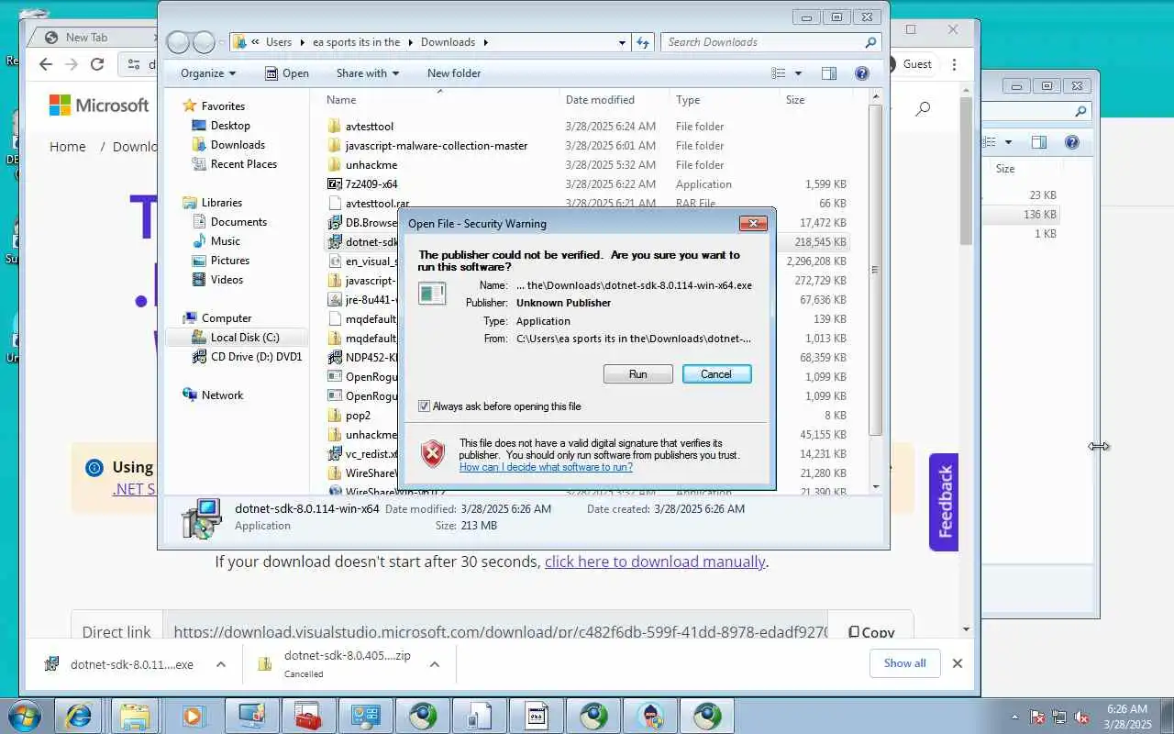The image size is (1174, 734).
Task: Uncheck Always ask before opening this file
Action: (424, 406)
